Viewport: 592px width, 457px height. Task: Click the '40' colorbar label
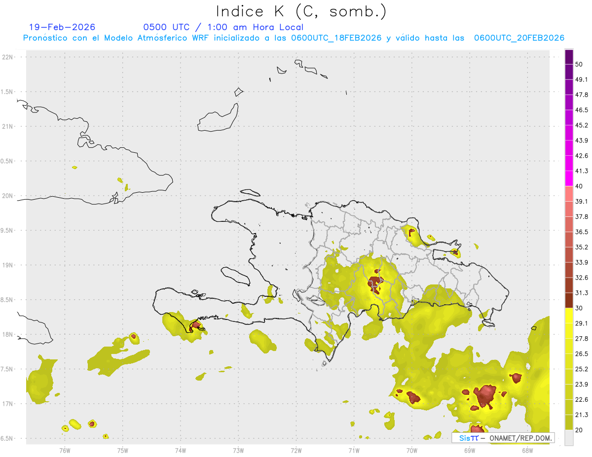tap(579, 186)
